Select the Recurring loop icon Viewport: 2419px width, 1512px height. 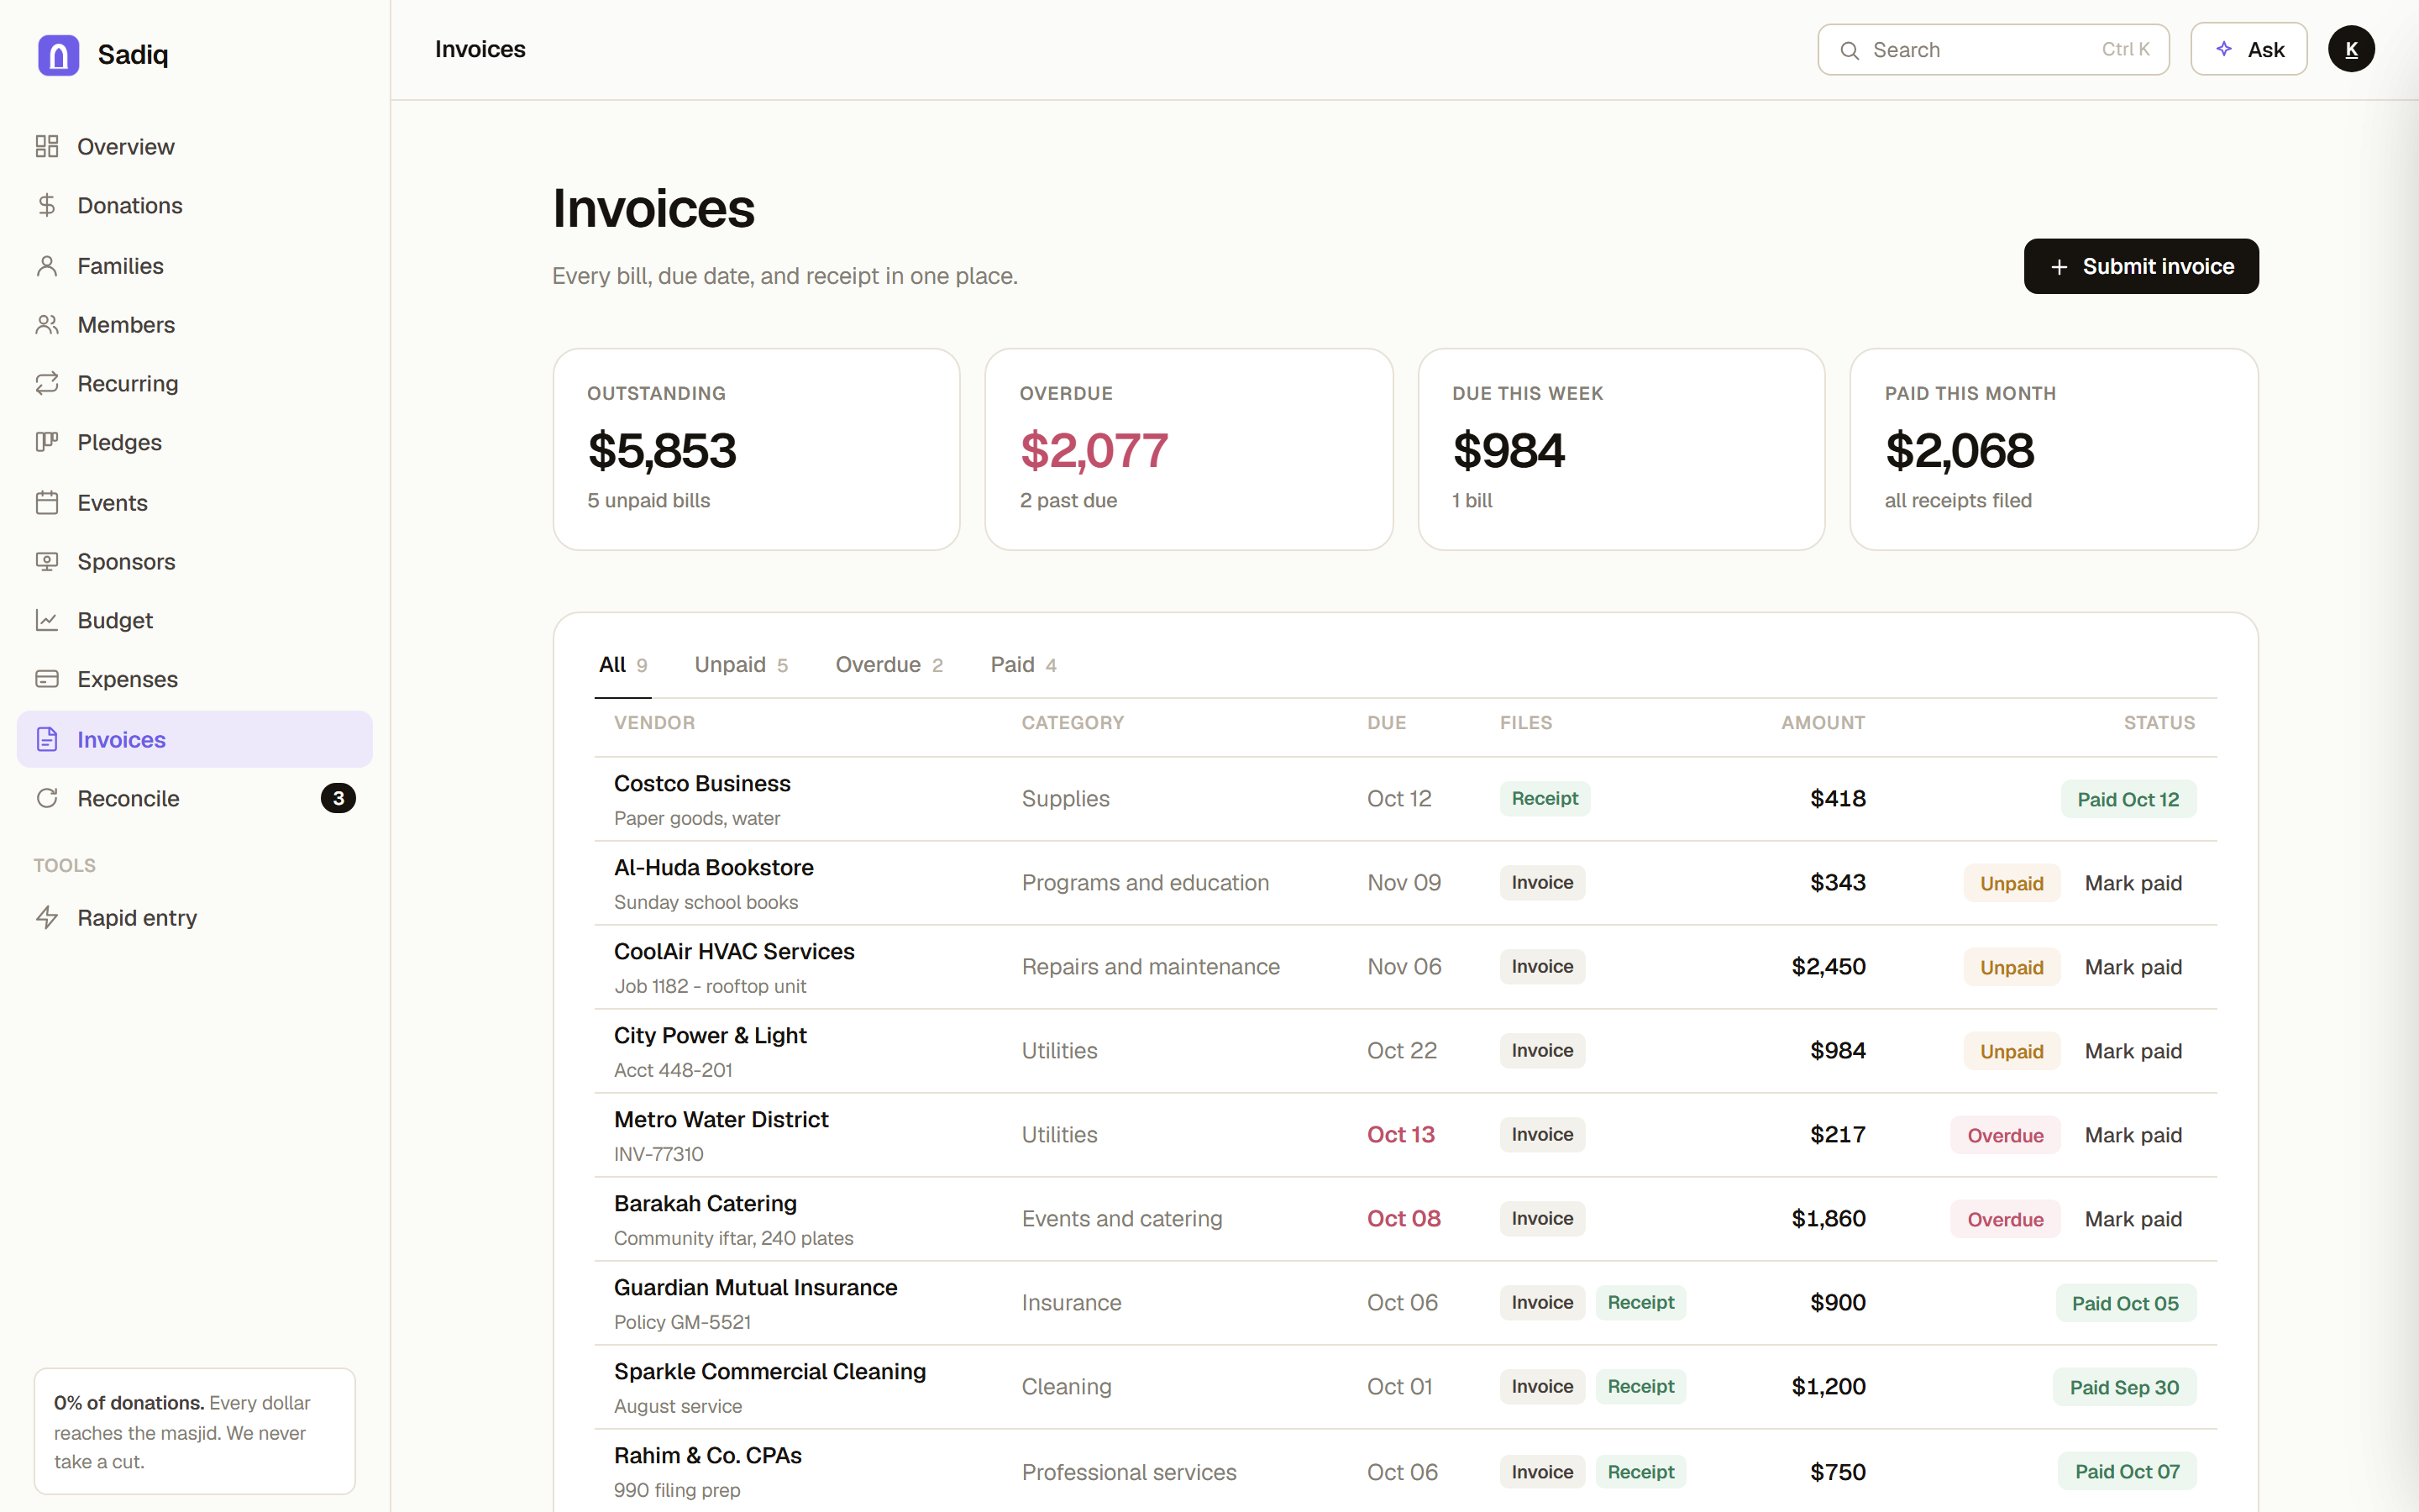47,384
